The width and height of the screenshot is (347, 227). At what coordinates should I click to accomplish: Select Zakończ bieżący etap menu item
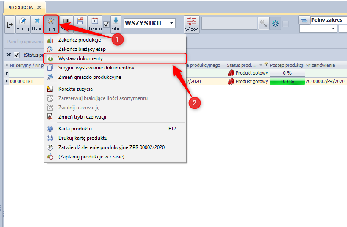coord(115,49)
